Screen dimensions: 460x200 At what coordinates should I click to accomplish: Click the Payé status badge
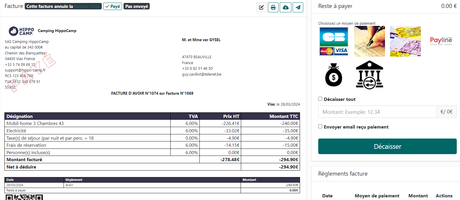pyautogui.click(x=113, y=6)
